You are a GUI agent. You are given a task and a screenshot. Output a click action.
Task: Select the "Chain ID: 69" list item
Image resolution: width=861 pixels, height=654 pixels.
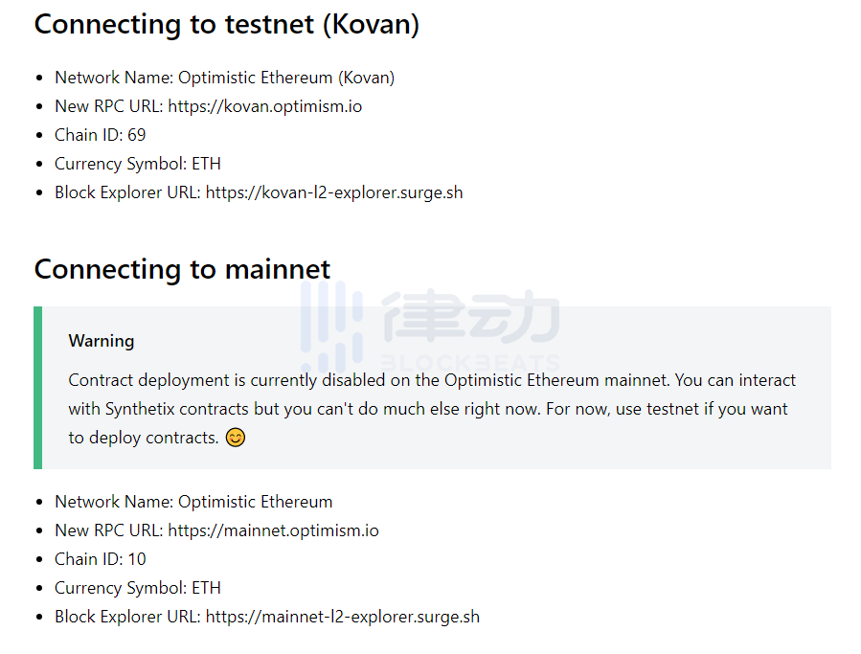[101, 135]
